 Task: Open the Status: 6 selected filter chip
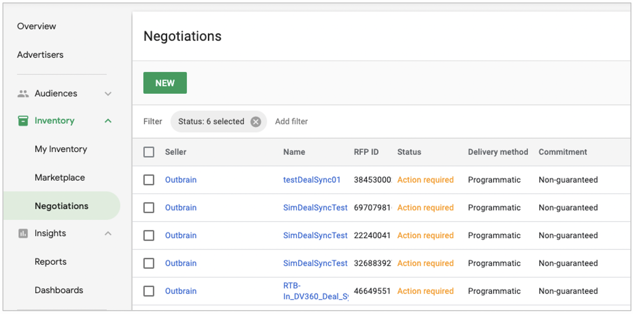pos(211,122)
